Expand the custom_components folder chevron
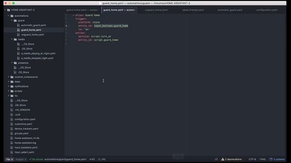Viewport: 291px width, 163px height. [x=9, y=77]
